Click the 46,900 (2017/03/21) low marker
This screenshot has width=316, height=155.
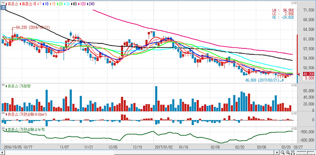click(262, 80)
